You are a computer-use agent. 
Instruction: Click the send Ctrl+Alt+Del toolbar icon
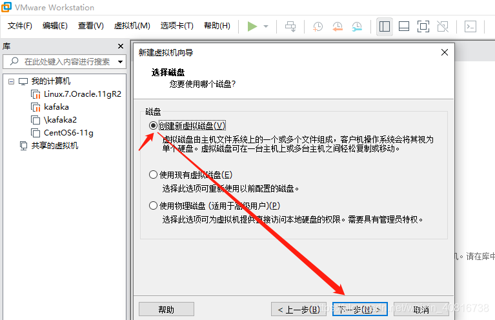[x=290, y=26]
